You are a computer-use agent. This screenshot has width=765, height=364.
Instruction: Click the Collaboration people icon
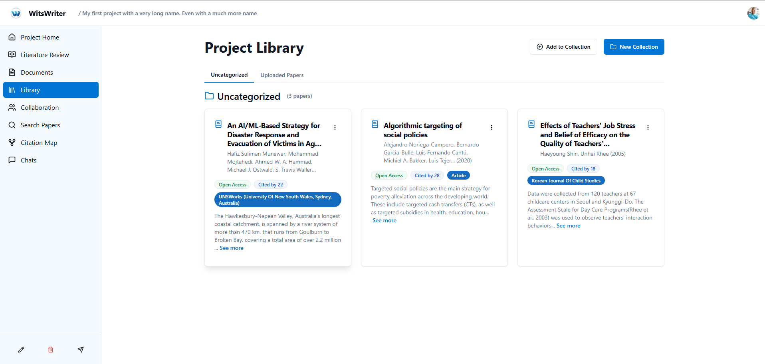pos(12,107)
